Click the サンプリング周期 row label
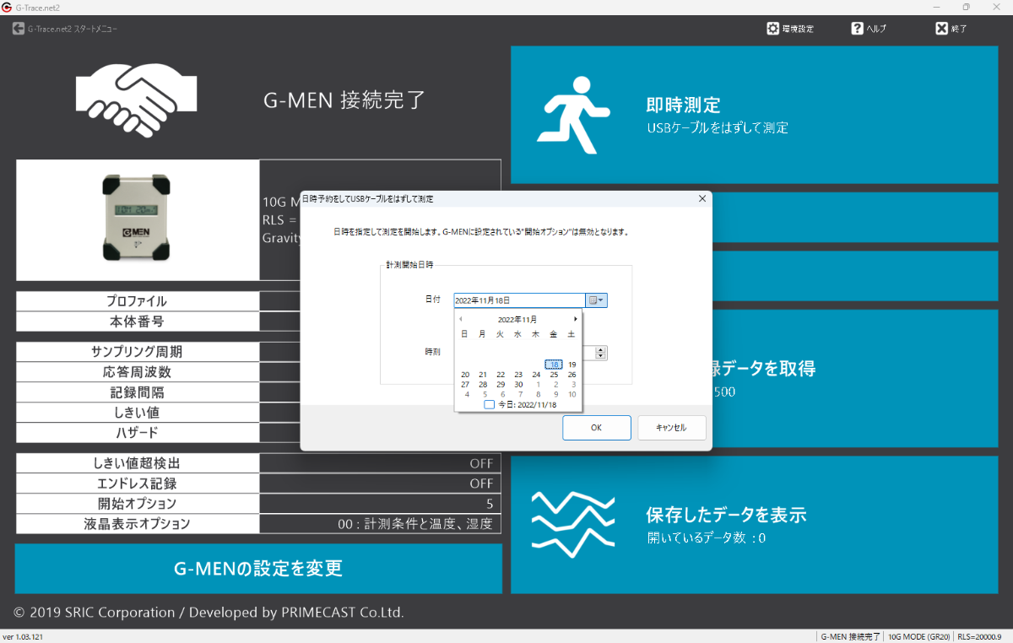 point(137,352)
